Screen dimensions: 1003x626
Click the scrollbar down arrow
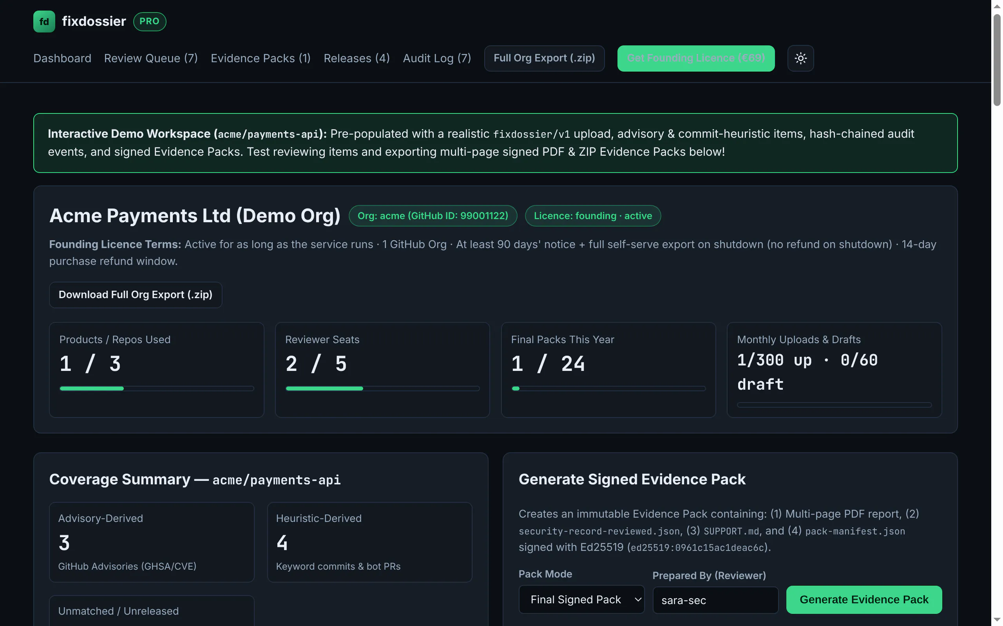click(x=997, y=619)
